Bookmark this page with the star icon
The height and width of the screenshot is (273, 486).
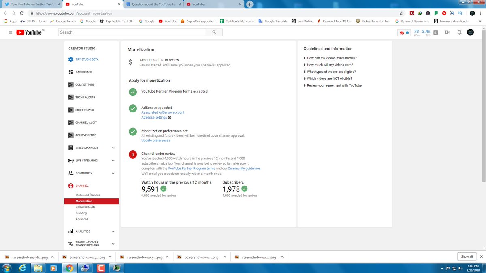tap(401, 13)
